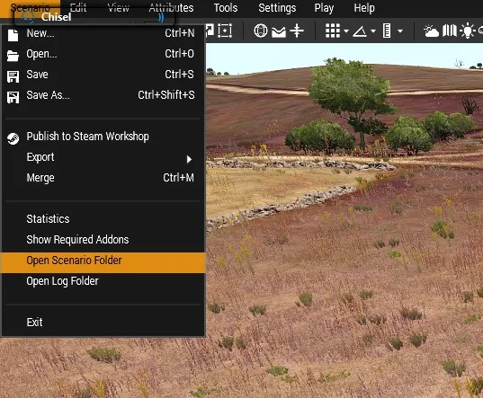Open the scaling grid dropdown arrow
The height and width of the screenshot is (398, 483).
click(x=400, y=31)
